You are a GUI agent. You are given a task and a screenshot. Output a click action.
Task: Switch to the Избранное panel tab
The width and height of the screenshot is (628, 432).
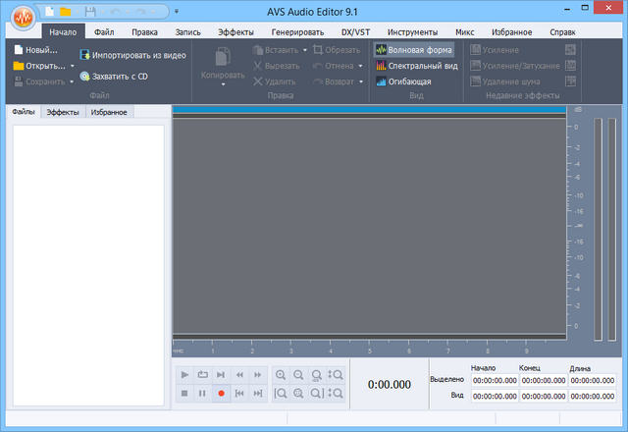click(108, 113)
